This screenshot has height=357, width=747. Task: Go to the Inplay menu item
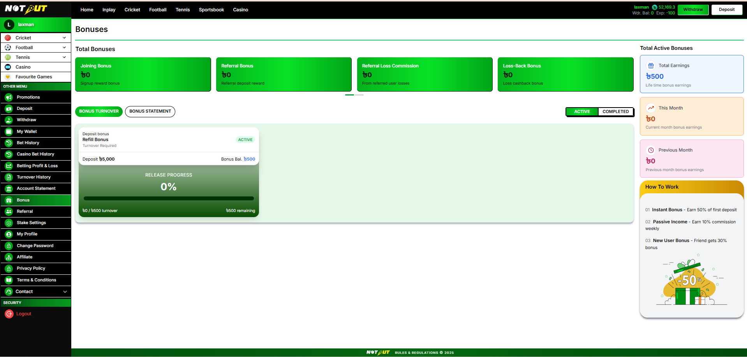(109, 10)
